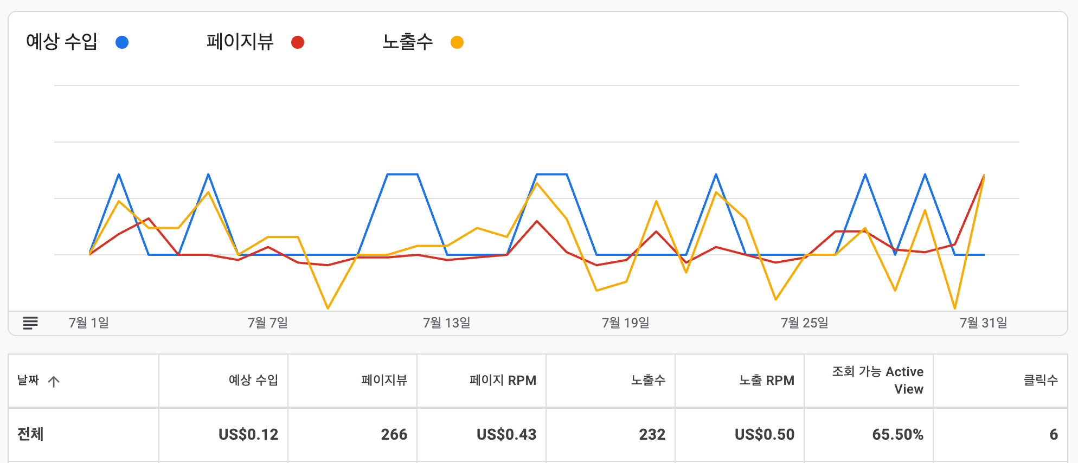
Task: Click the ascending sort arrow beside 날짜
Action: tap(54, 381)
